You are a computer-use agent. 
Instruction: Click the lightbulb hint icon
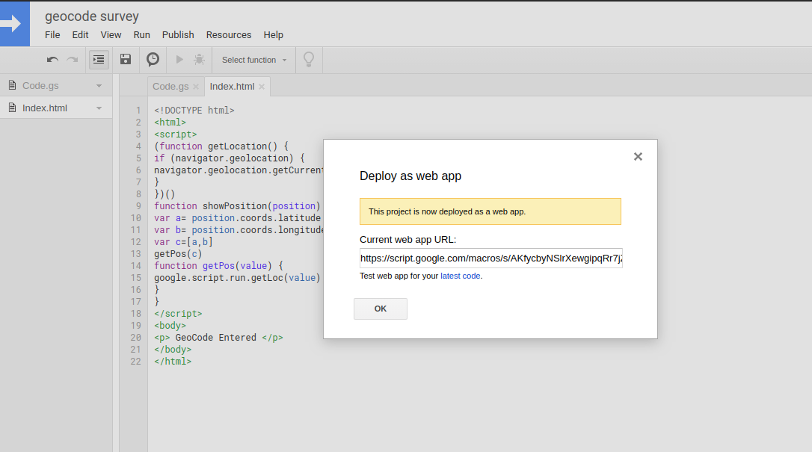point(309,60)
